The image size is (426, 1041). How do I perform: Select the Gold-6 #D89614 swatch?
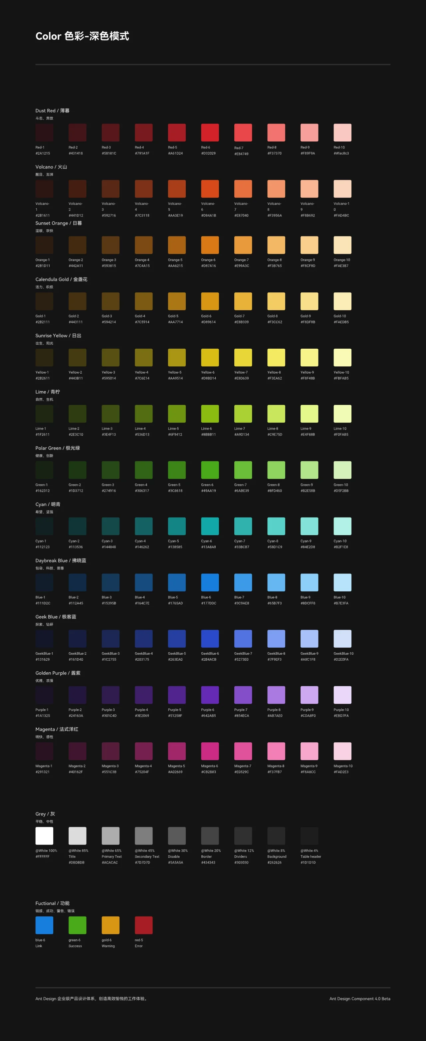tap(210, 301)
